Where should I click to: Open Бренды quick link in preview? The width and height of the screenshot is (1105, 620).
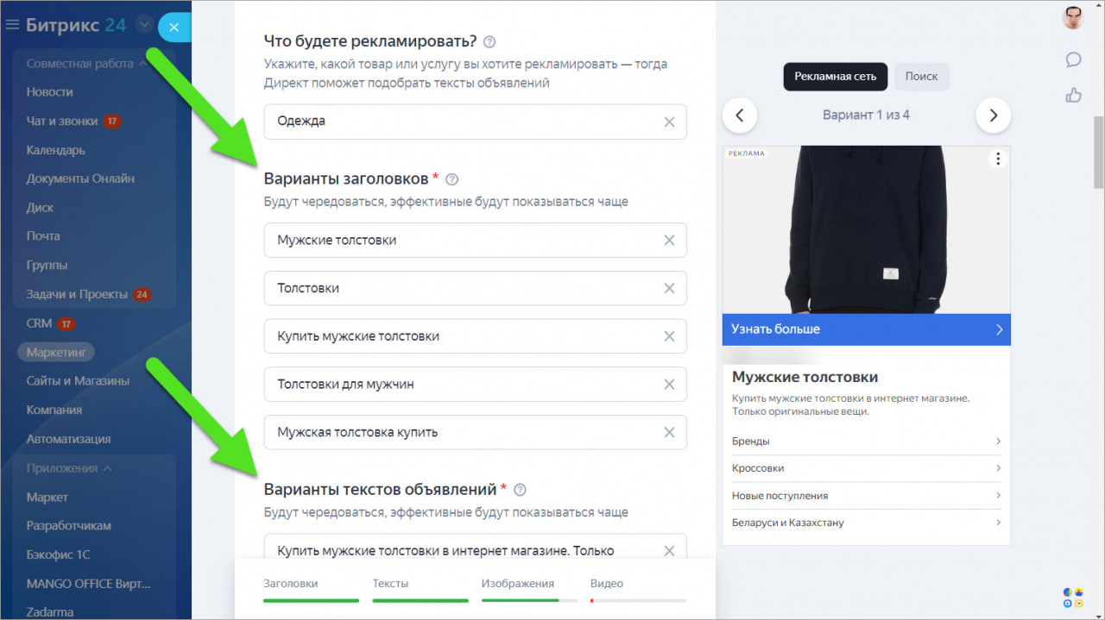pyautogui.click(x=867, y=442)
